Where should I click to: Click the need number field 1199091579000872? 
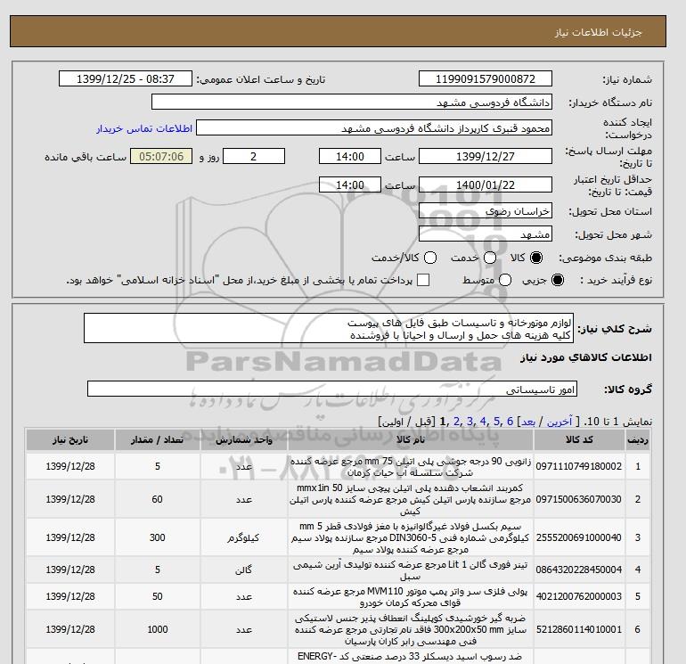coord(486,78)
